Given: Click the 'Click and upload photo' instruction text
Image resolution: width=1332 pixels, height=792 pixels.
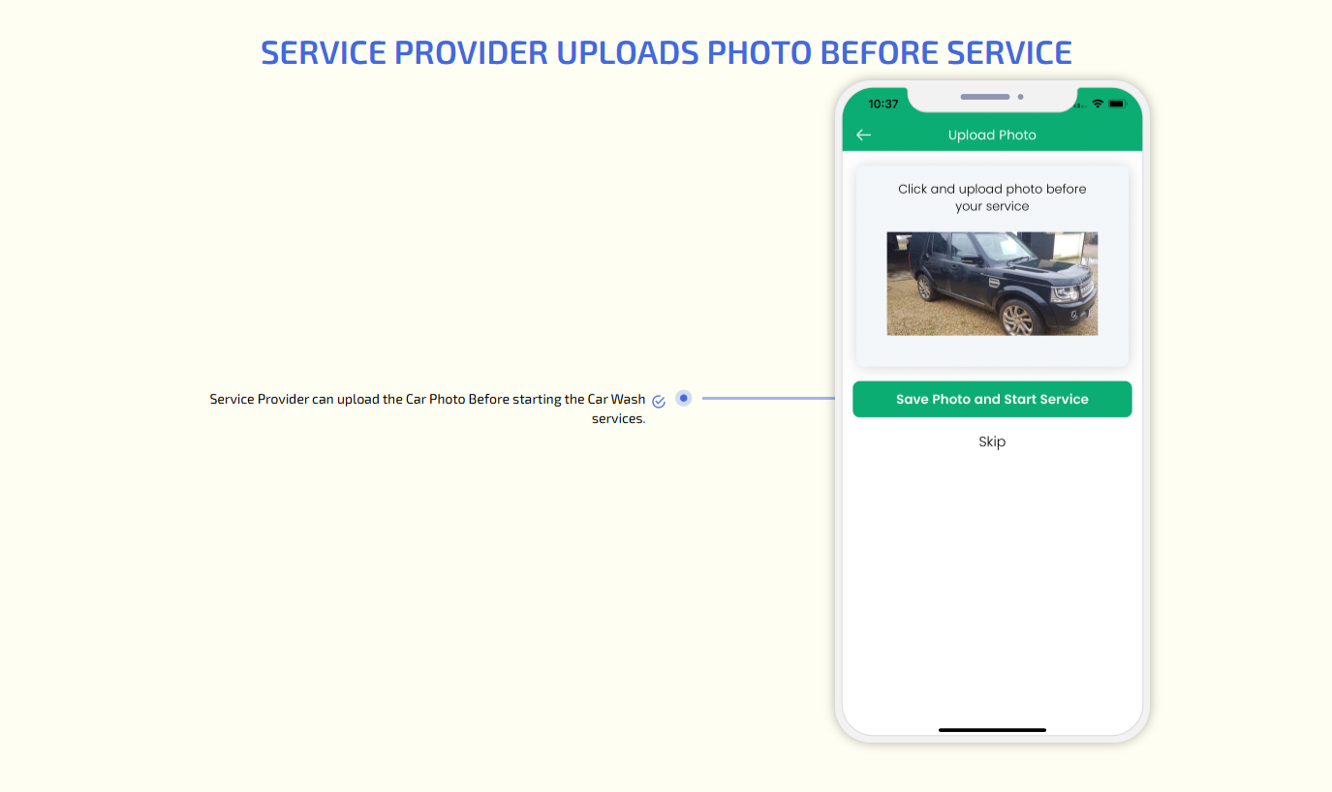Looking at the screenshot, I should 992,198.
